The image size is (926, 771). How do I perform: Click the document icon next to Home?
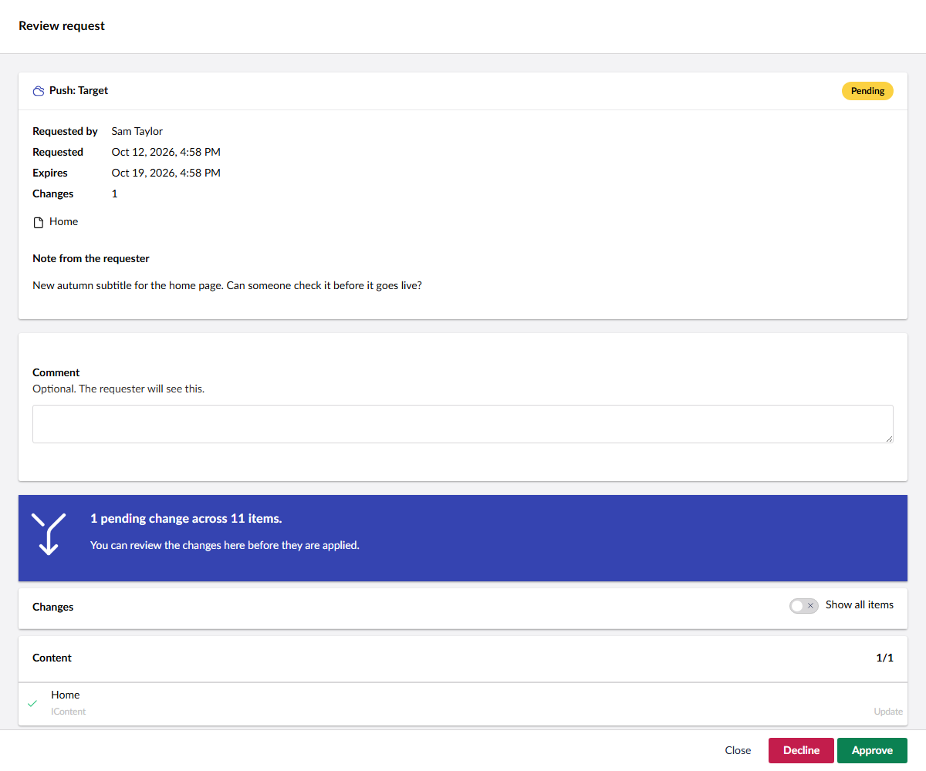click(x=39, y=222)
